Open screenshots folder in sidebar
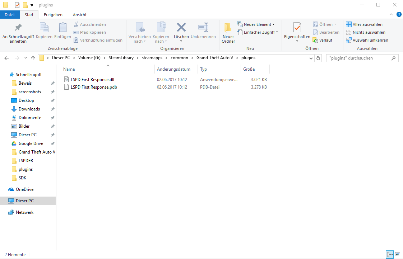 [x=29, y=91]
